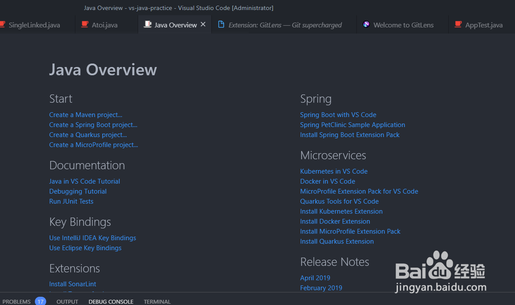Switch to the Atoi.java tab

[x=105, y=25]
